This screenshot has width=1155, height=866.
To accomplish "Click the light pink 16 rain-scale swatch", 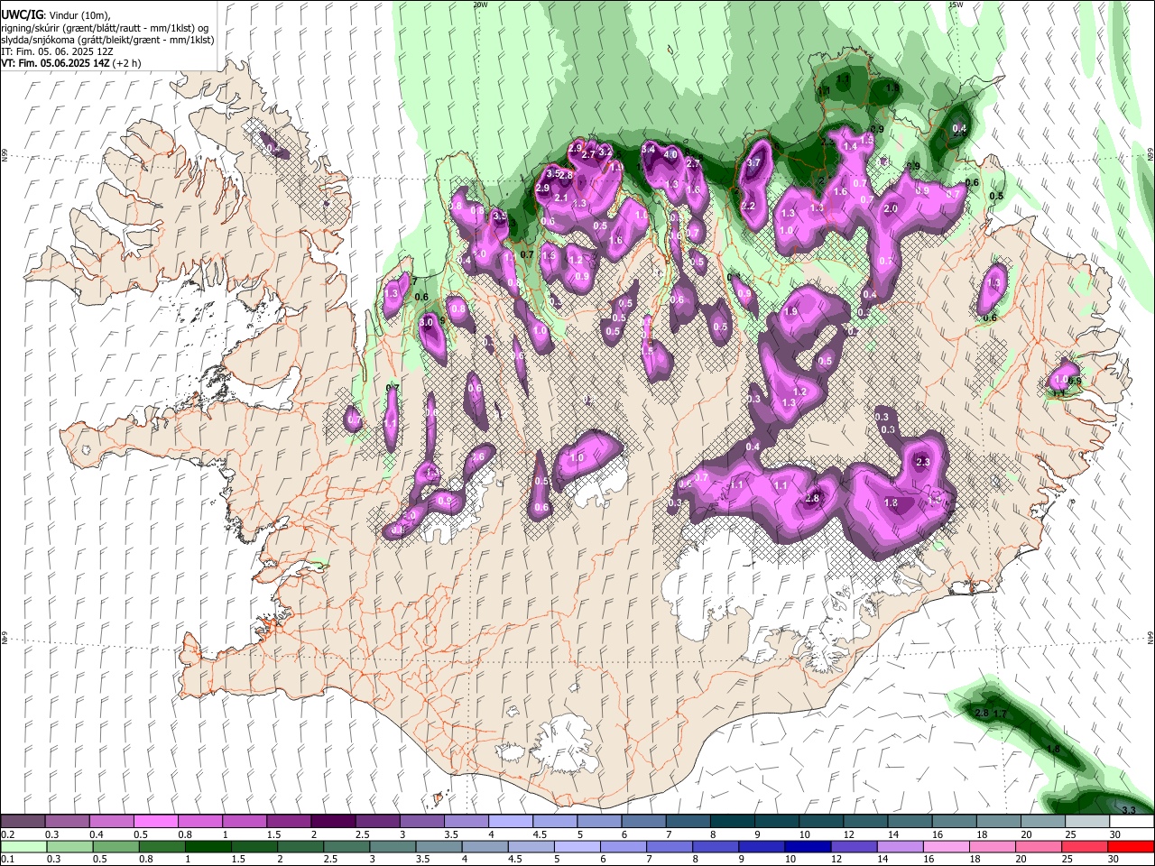I will pyautogui.click(x=947, y=847).
